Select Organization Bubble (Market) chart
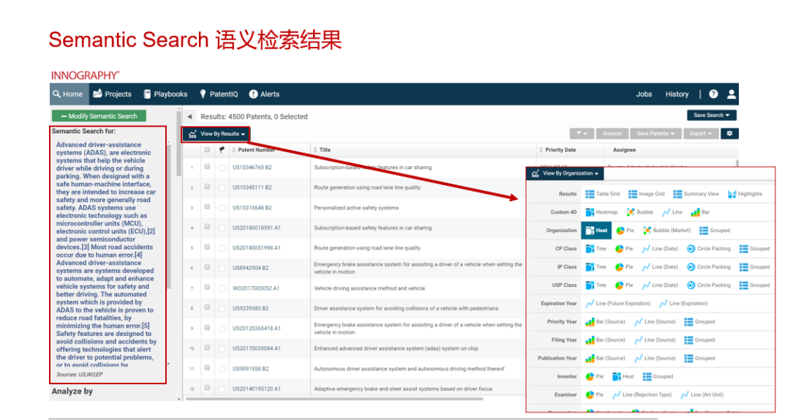 point(666,230)
